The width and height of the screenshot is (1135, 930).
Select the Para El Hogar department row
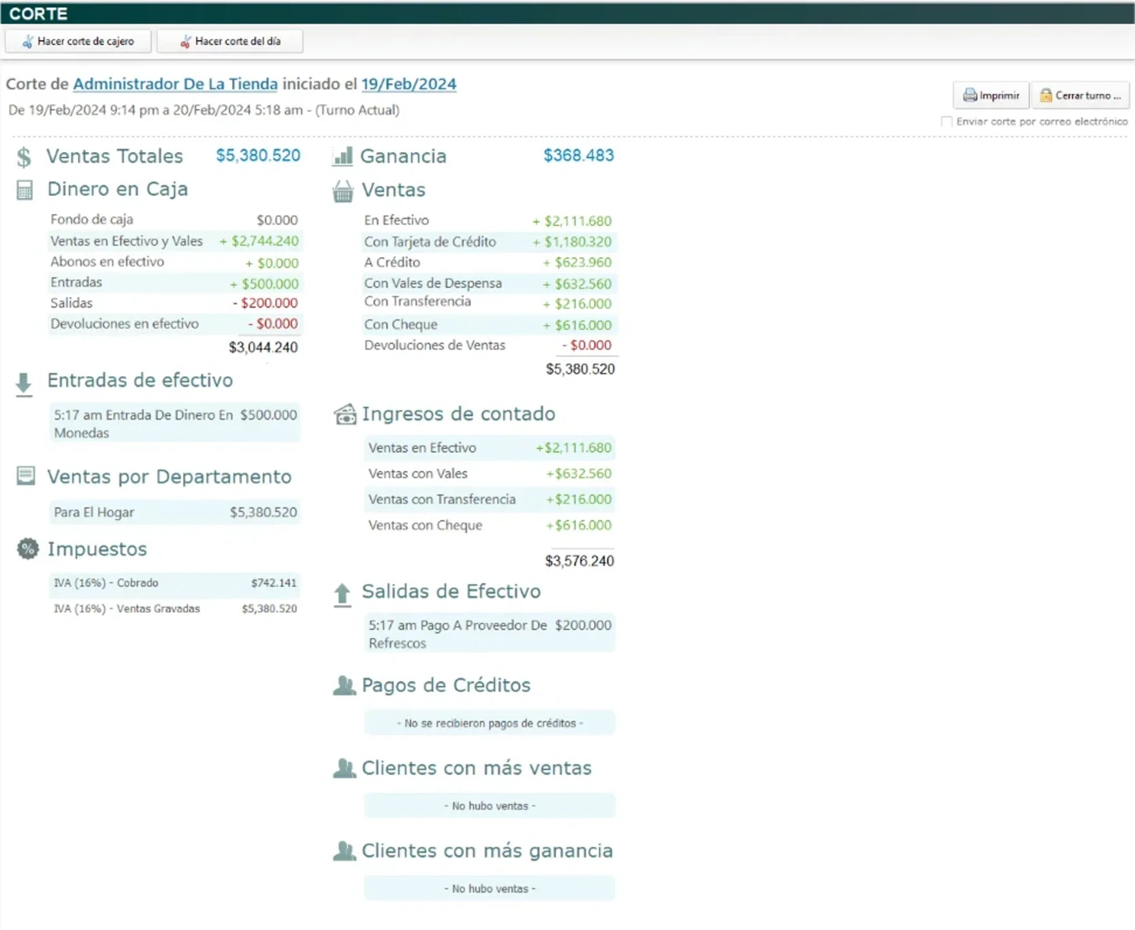(x=175, y=512)
